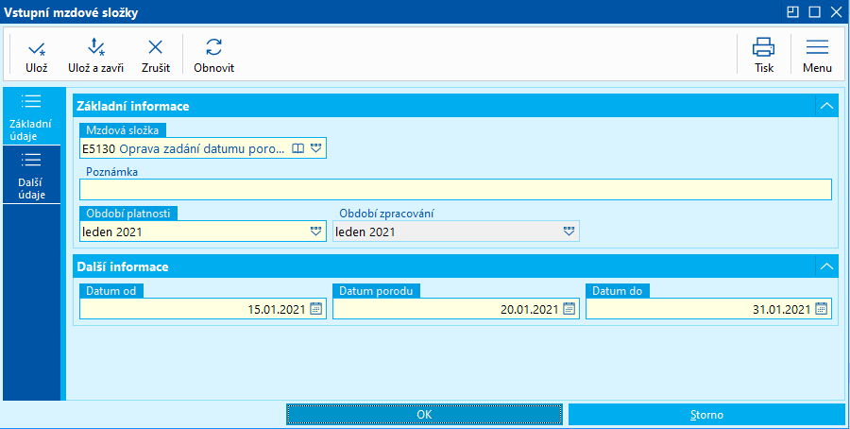Click the Období platnosti label

pyautogui.click(x=128, y=214)
